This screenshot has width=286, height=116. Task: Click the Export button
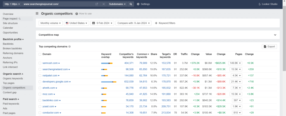[269, 46]
